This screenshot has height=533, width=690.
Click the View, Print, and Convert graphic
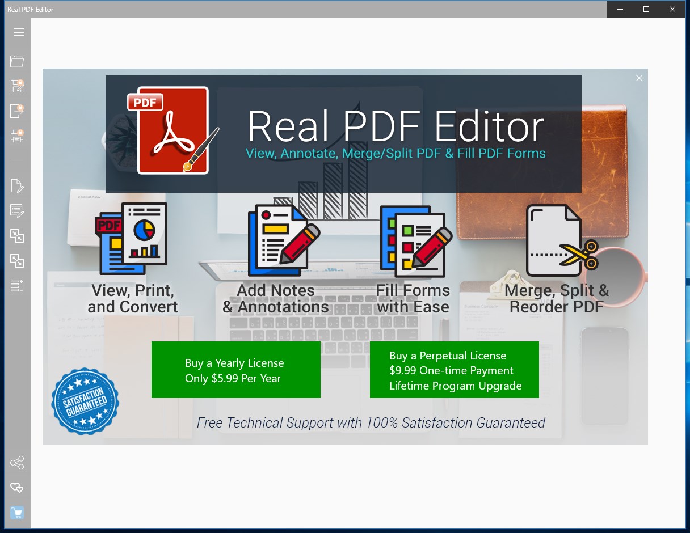tap(132, 239)
